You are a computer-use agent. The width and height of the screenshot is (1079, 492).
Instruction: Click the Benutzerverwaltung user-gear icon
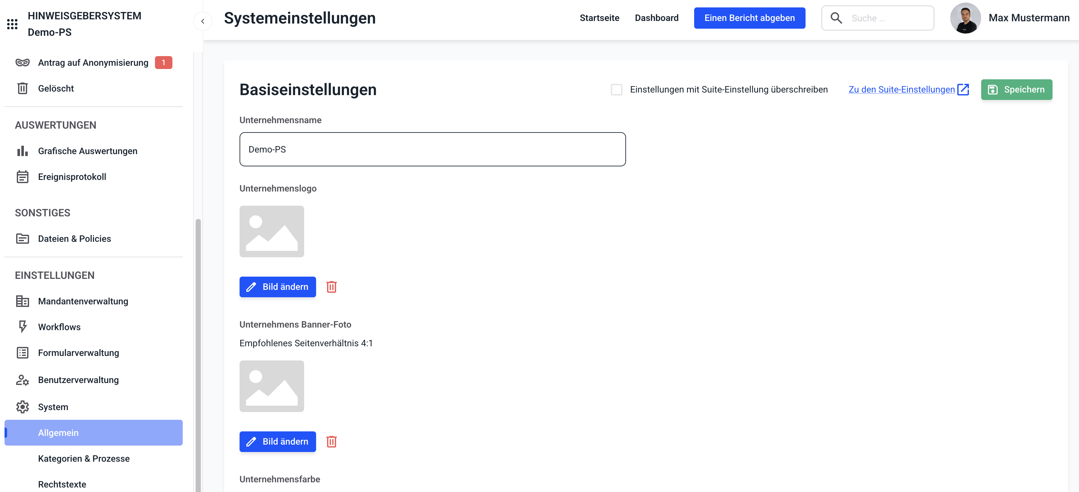(22, 380)
